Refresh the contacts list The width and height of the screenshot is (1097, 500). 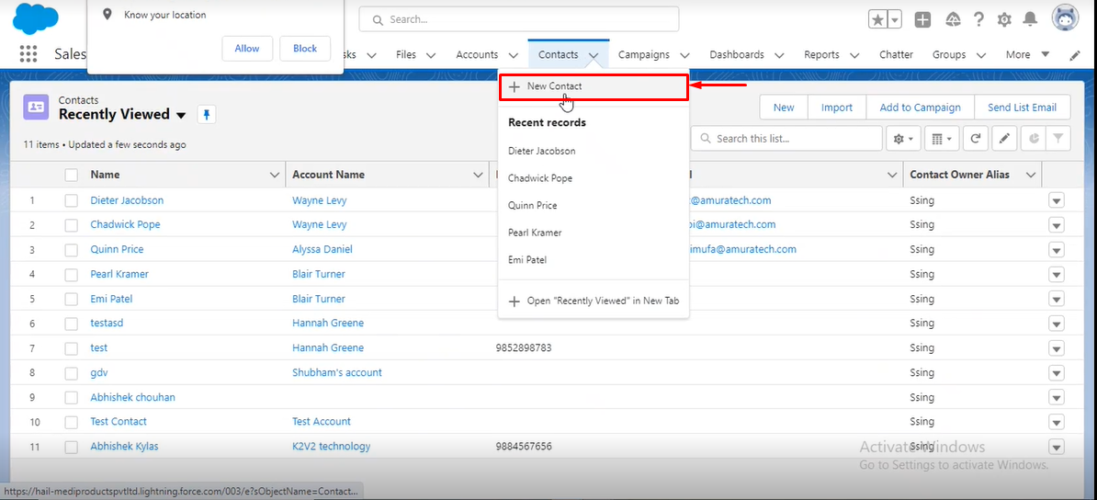point(976,139)
